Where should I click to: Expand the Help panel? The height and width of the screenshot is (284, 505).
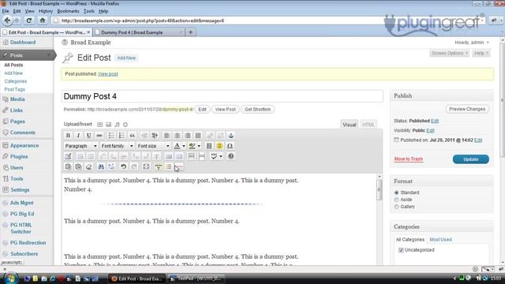[481, 53]
